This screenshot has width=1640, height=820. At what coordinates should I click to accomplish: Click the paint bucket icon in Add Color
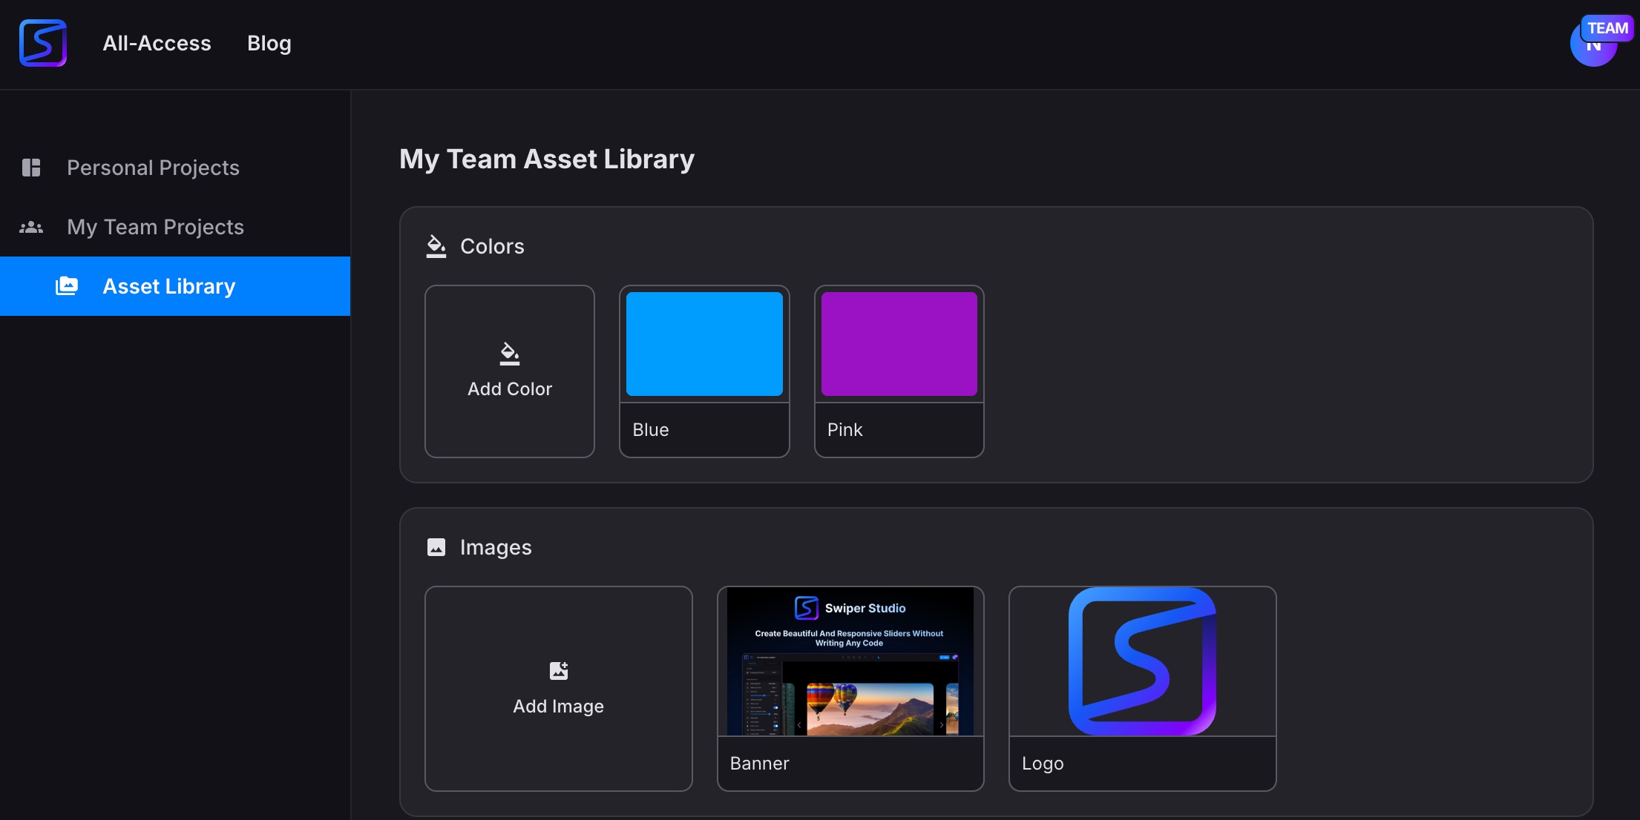click(x=510, y=354)
